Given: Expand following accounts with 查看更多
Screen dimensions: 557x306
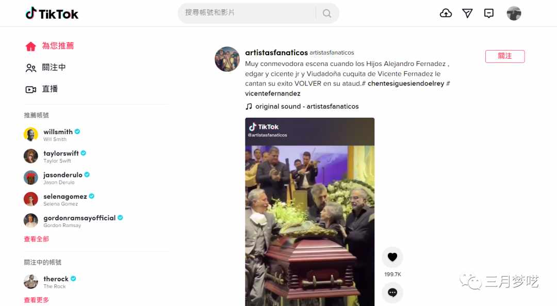Looking at the screenshot, I should pos(36,300).
